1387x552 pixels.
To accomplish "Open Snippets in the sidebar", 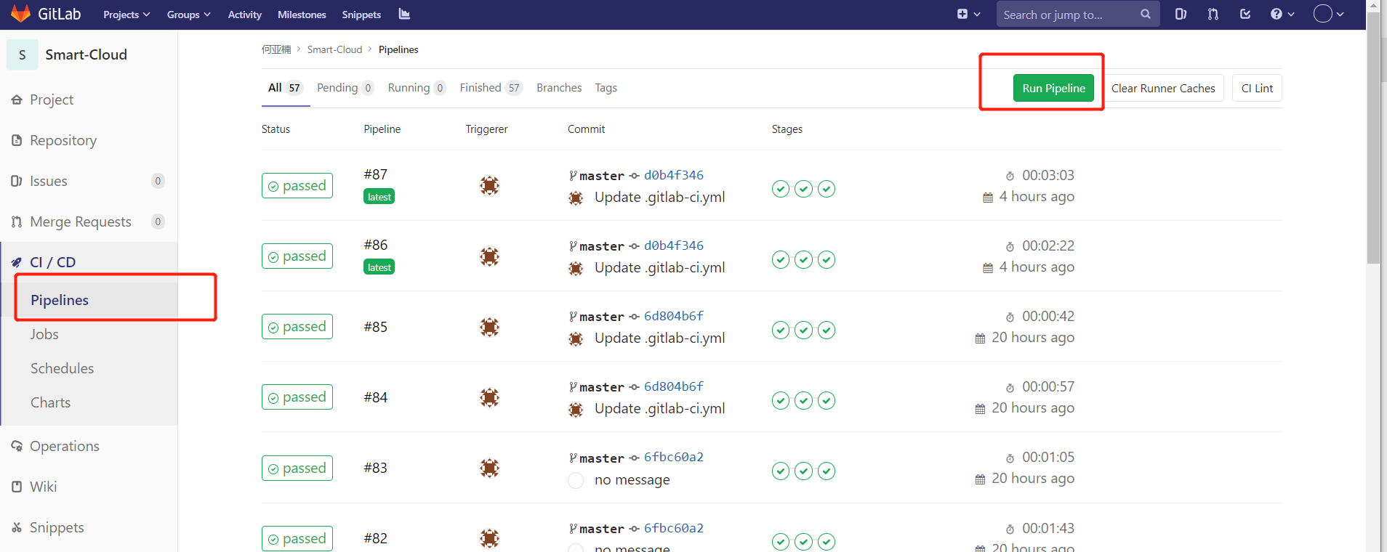I will click(x=89, y=527).
